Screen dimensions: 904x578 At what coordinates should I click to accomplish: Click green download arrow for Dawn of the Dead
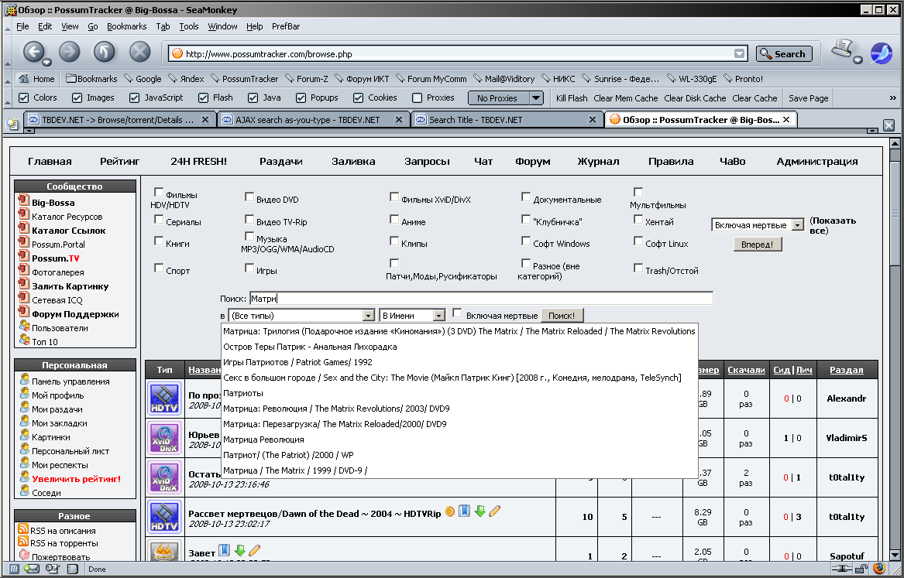pos(479,511)
